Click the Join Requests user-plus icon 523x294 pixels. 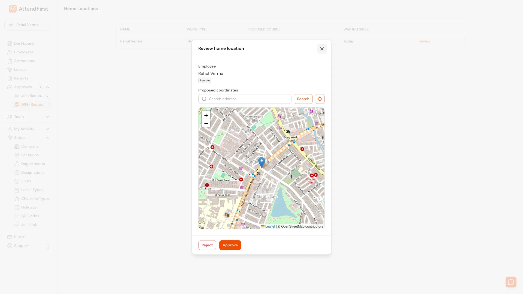pos(17,96)
